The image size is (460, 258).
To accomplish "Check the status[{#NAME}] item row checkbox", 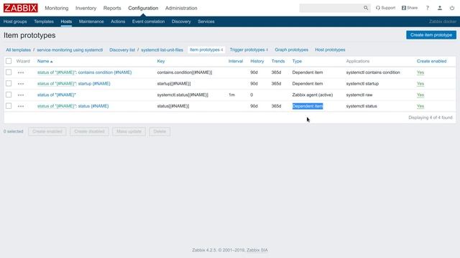I will 9,106.
